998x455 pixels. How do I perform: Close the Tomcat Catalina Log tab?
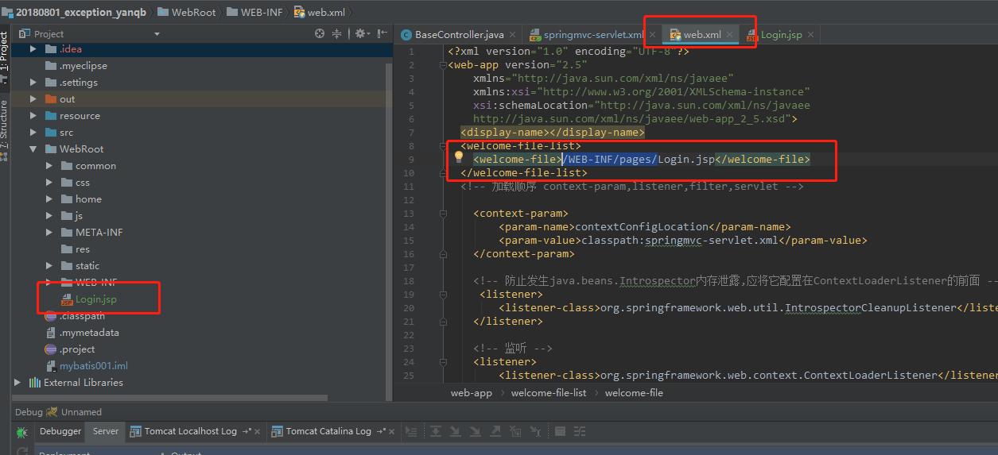click(x=392, y=431)
